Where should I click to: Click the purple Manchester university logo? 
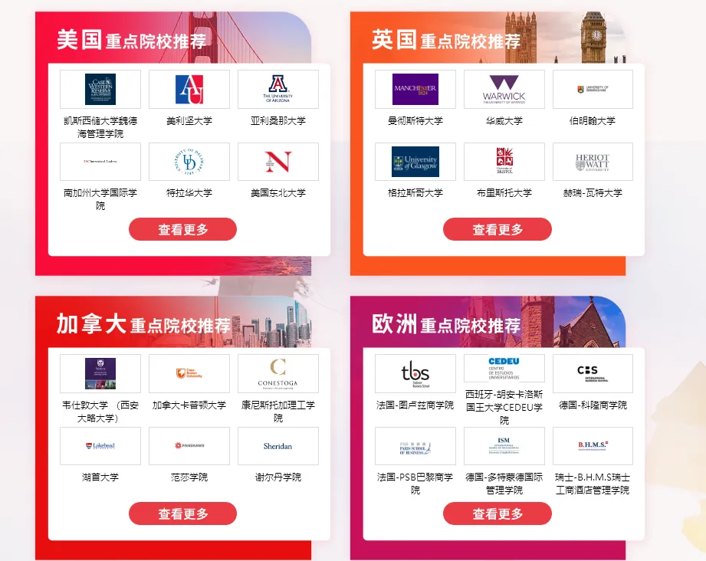click(415, 89)
